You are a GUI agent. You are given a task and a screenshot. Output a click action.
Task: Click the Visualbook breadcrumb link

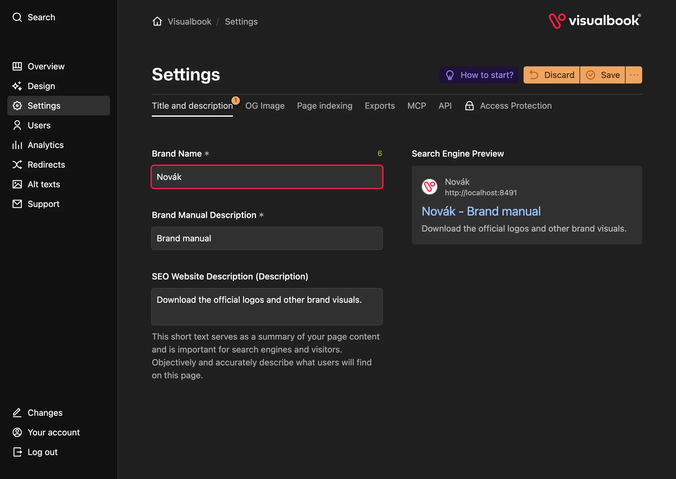point(190,21)
